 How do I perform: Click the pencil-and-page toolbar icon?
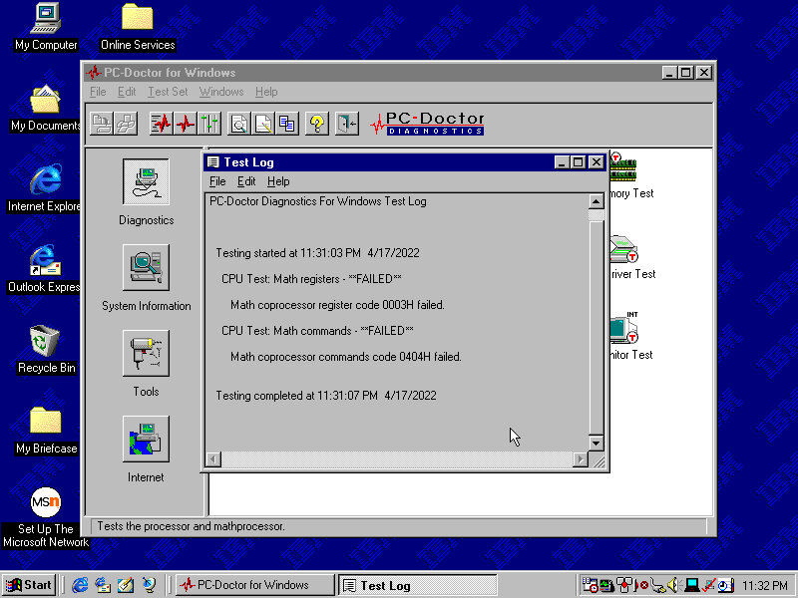click(263, 124)
